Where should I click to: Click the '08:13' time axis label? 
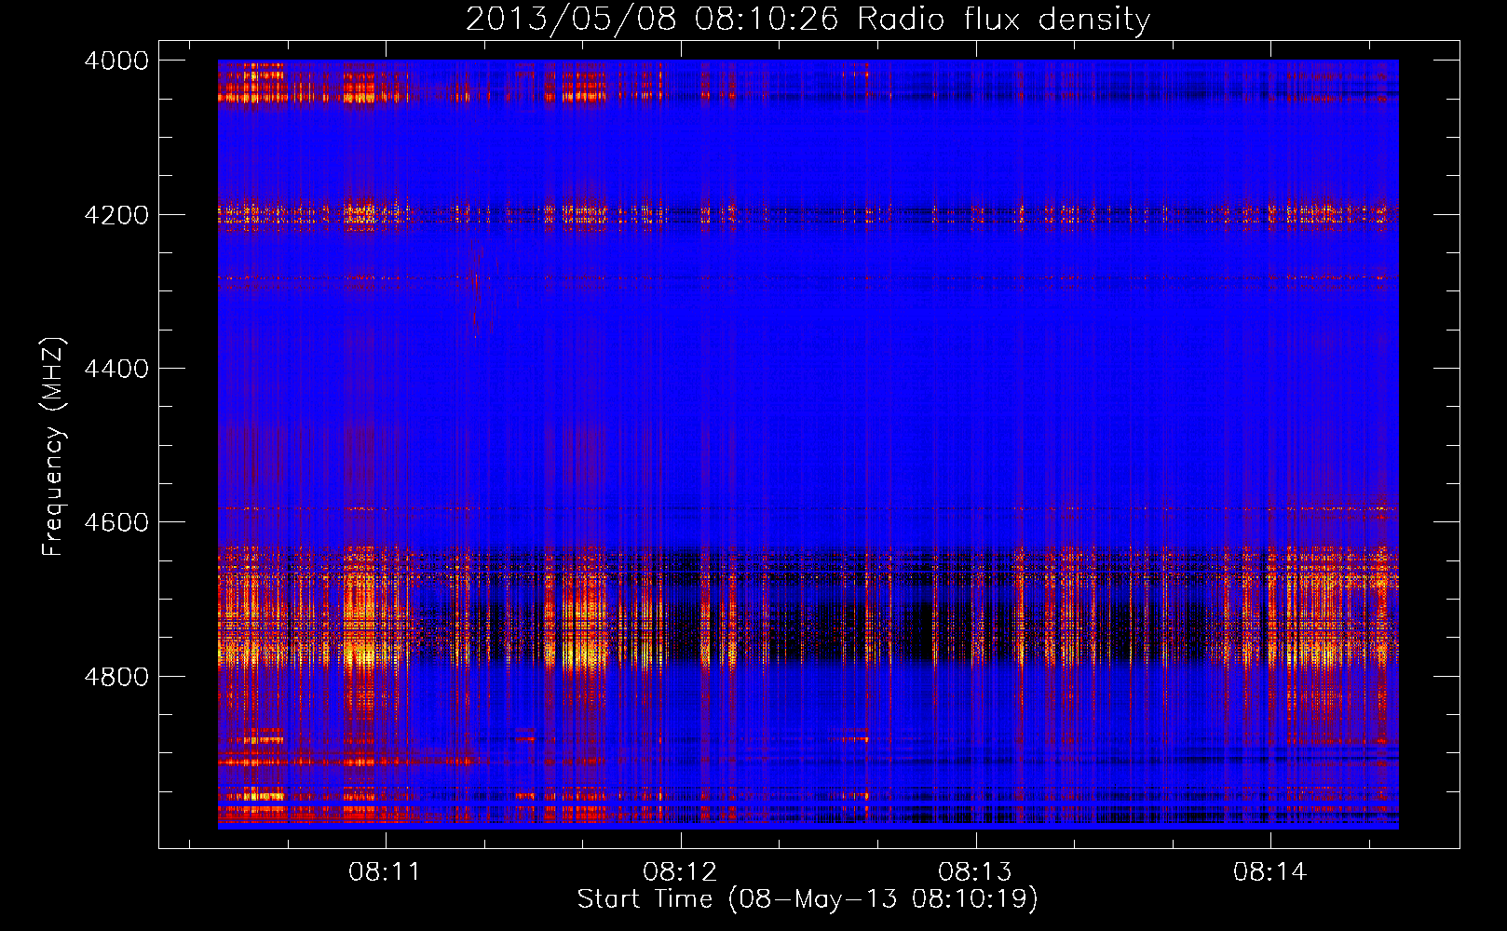pyautogui.click(x=975, y=871)
